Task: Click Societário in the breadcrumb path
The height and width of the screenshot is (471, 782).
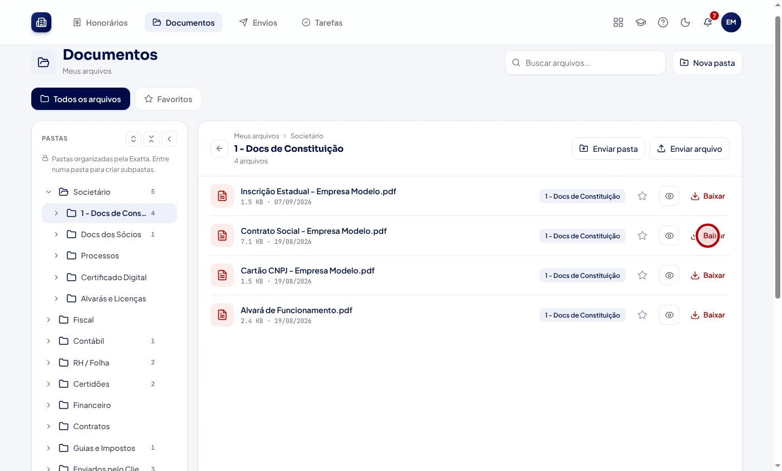Action: click(x=307, y=136)
